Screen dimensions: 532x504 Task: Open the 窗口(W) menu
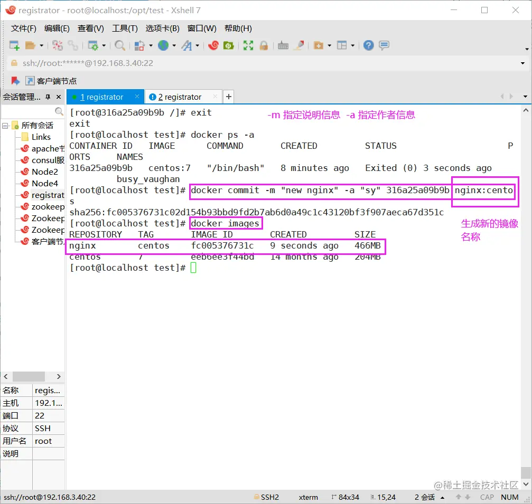201,28
